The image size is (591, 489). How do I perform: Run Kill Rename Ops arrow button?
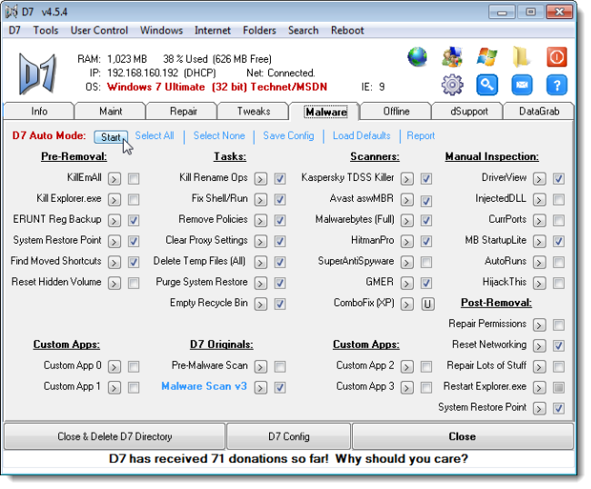pyautogui.click(x=260, y=178)
